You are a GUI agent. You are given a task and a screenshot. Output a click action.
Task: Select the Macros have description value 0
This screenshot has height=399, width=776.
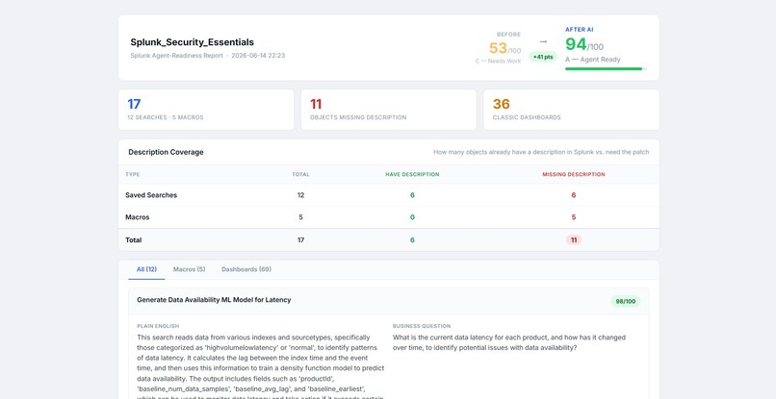(412, 217)
